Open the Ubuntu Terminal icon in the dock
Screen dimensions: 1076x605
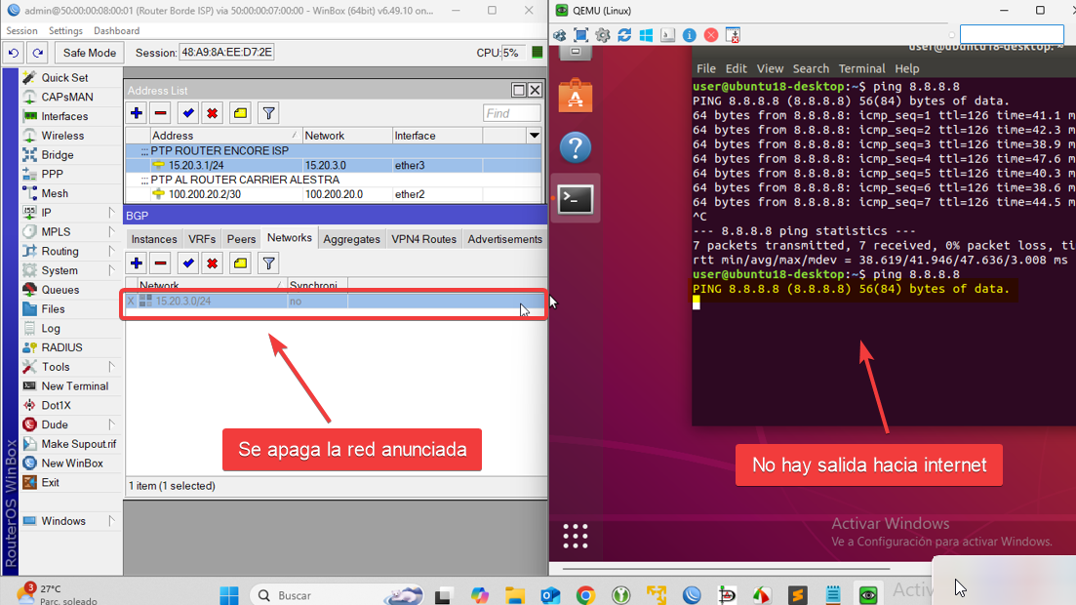click(576, 199)
